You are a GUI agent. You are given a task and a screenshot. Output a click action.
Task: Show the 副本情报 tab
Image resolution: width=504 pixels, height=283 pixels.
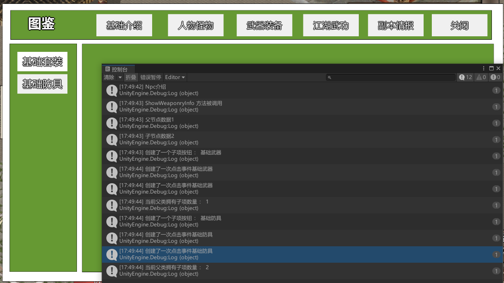[396, 25]
